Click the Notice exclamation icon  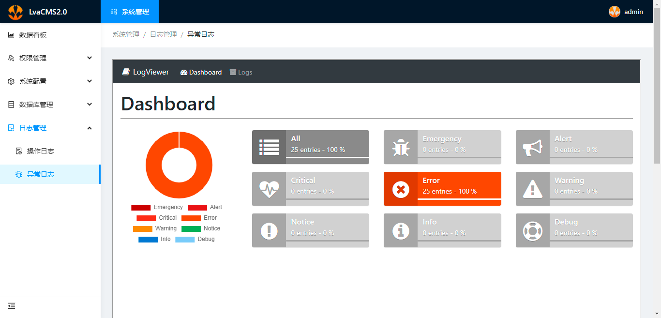[269, 230]
